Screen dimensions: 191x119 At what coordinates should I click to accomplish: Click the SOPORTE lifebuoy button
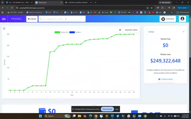coord(168,19)
